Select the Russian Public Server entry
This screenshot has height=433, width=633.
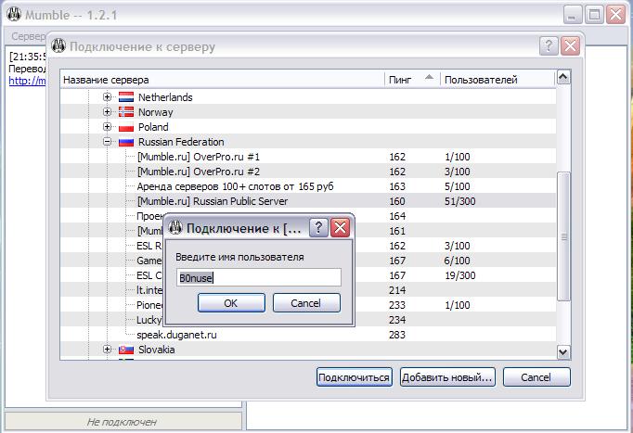pyautogui.click(x=212, y=201)
